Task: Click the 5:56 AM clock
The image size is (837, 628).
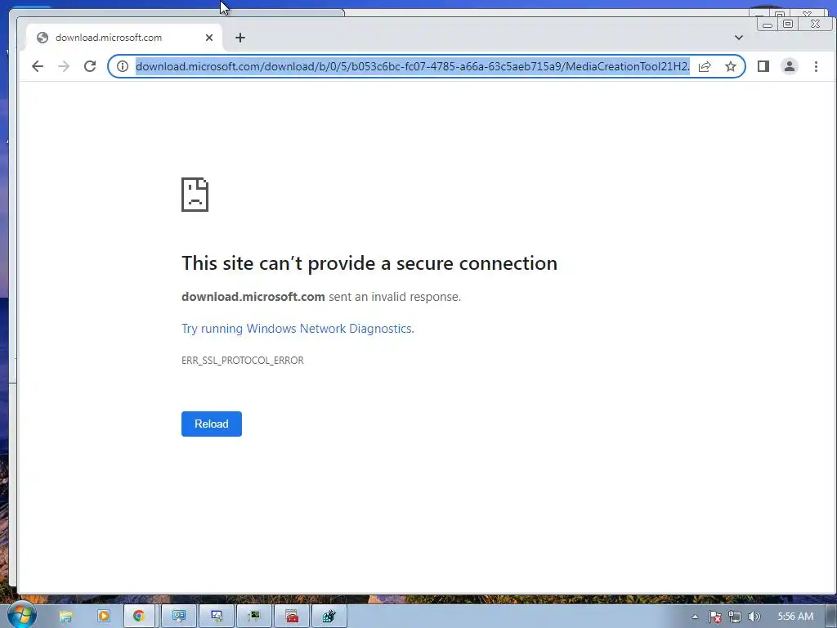Action: [795, 617]
